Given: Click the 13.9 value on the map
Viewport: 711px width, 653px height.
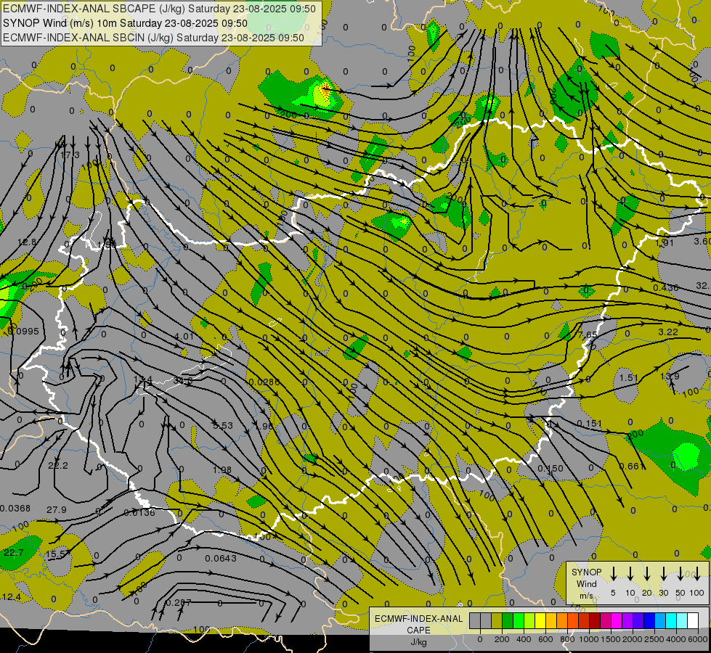Looking at the screenshot, I should click(x=670, y=376).
